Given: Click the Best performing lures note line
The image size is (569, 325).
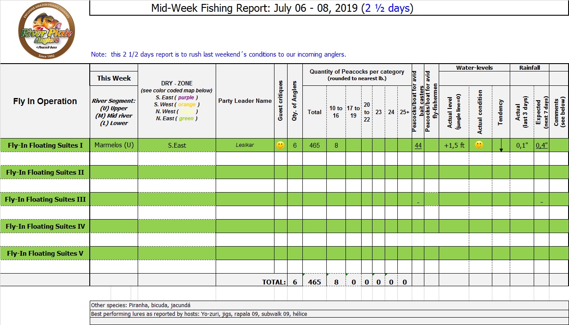Looking at the screenshot, I should (x=202, y=314).
